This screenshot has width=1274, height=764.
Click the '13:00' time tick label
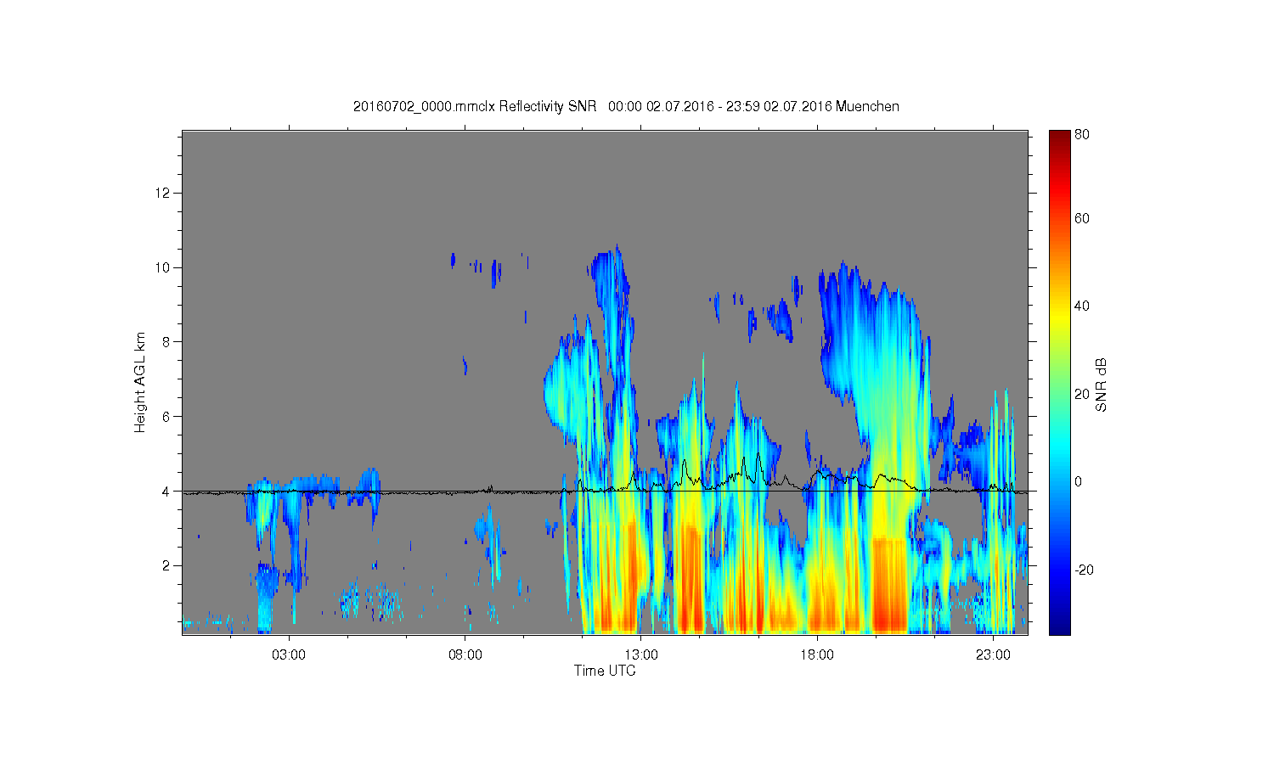point(641,654)
